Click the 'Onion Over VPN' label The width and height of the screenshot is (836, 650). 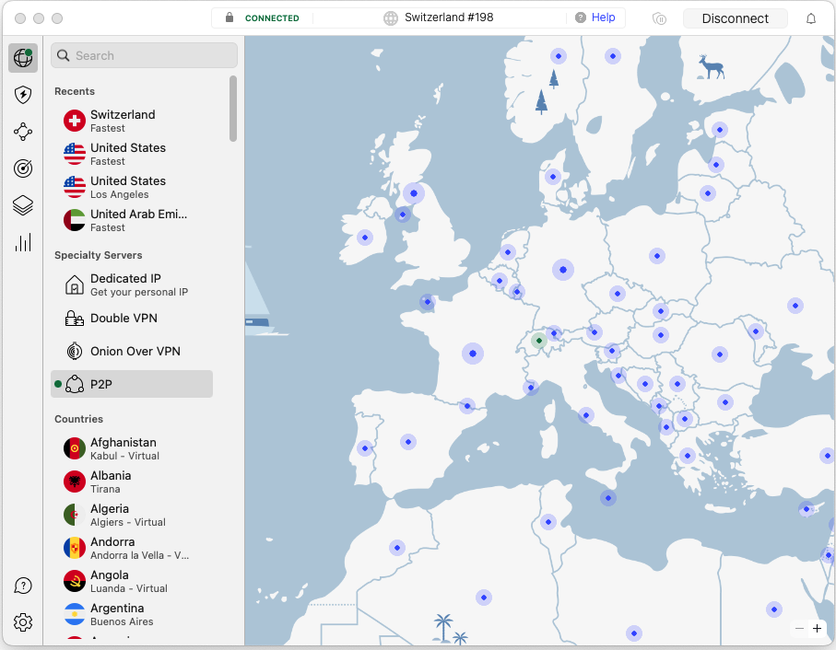click(x=135, y=352)
